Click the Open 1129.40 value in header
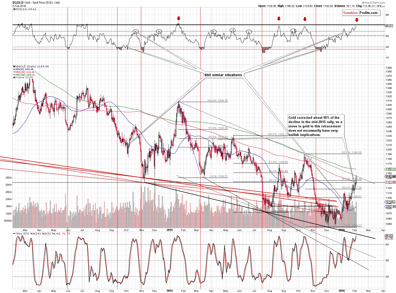This screenshot has height=293, width=396. pyautogui.click(x=267, y=6)
